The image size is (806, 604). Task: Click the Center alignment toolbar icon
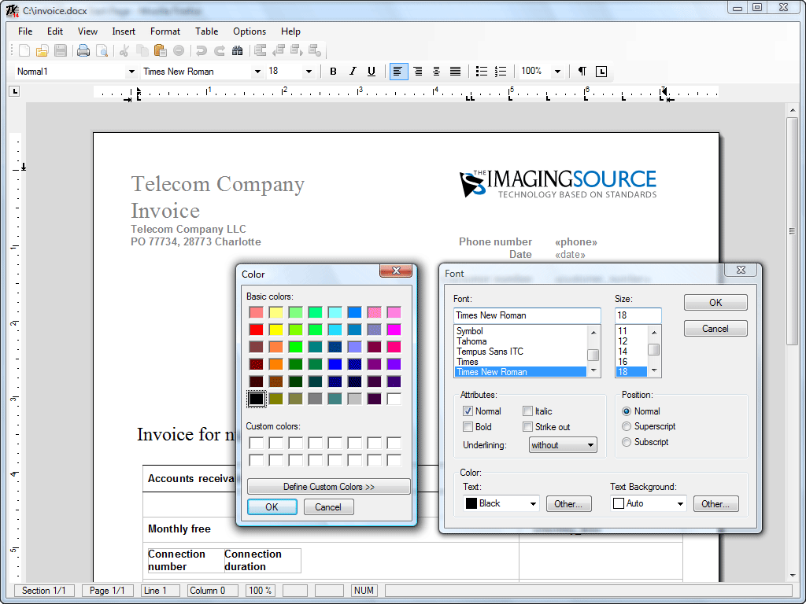click(x=436, y=72)
